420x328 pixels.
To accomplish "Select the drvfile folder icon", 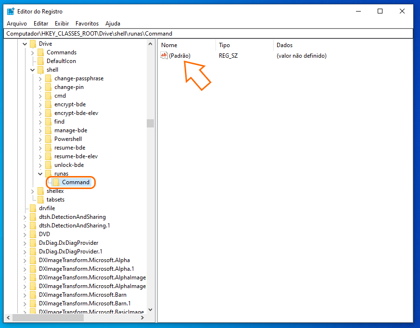I will pyautogui.click(x=33, y=208).
